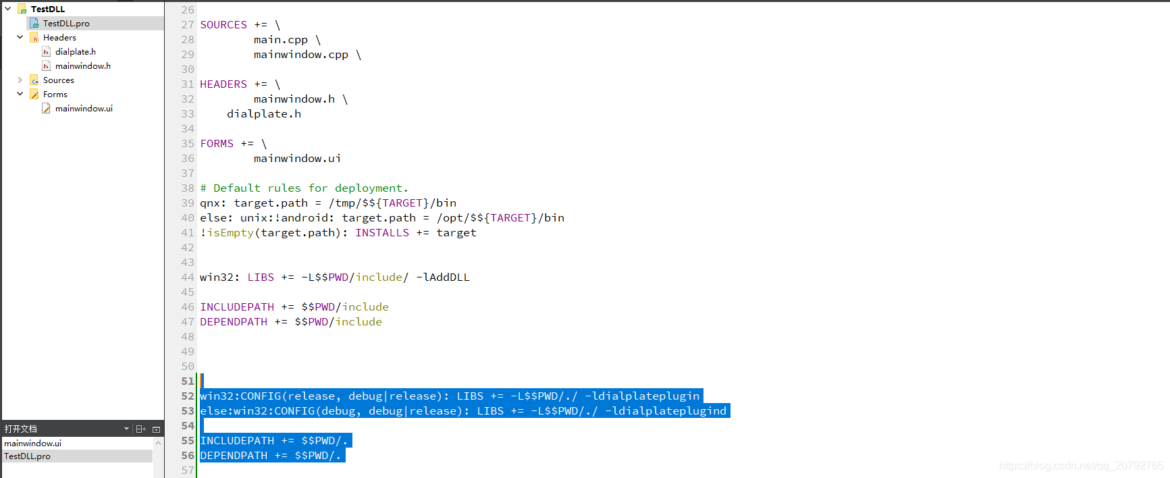Screen dimensions: 1170x478
Task: Click the Forms folder icon
Action: [x=34, y=94]
